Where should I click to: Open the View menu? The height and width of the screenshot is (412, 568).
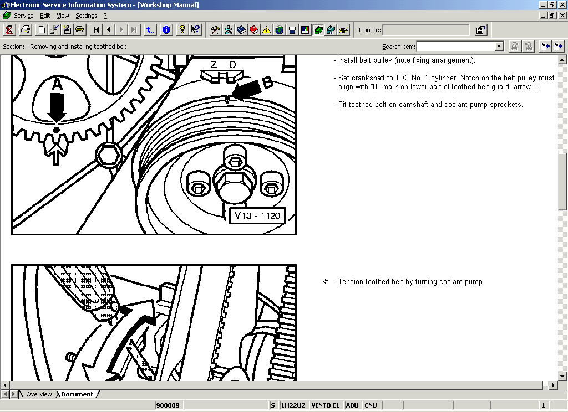coord(63,16)
